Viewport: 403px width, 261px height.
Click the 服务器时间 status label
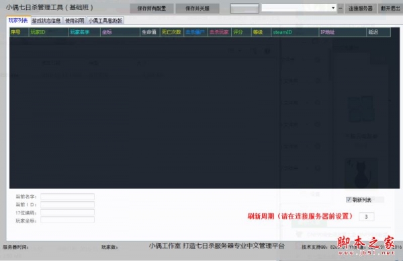point(15,247)
